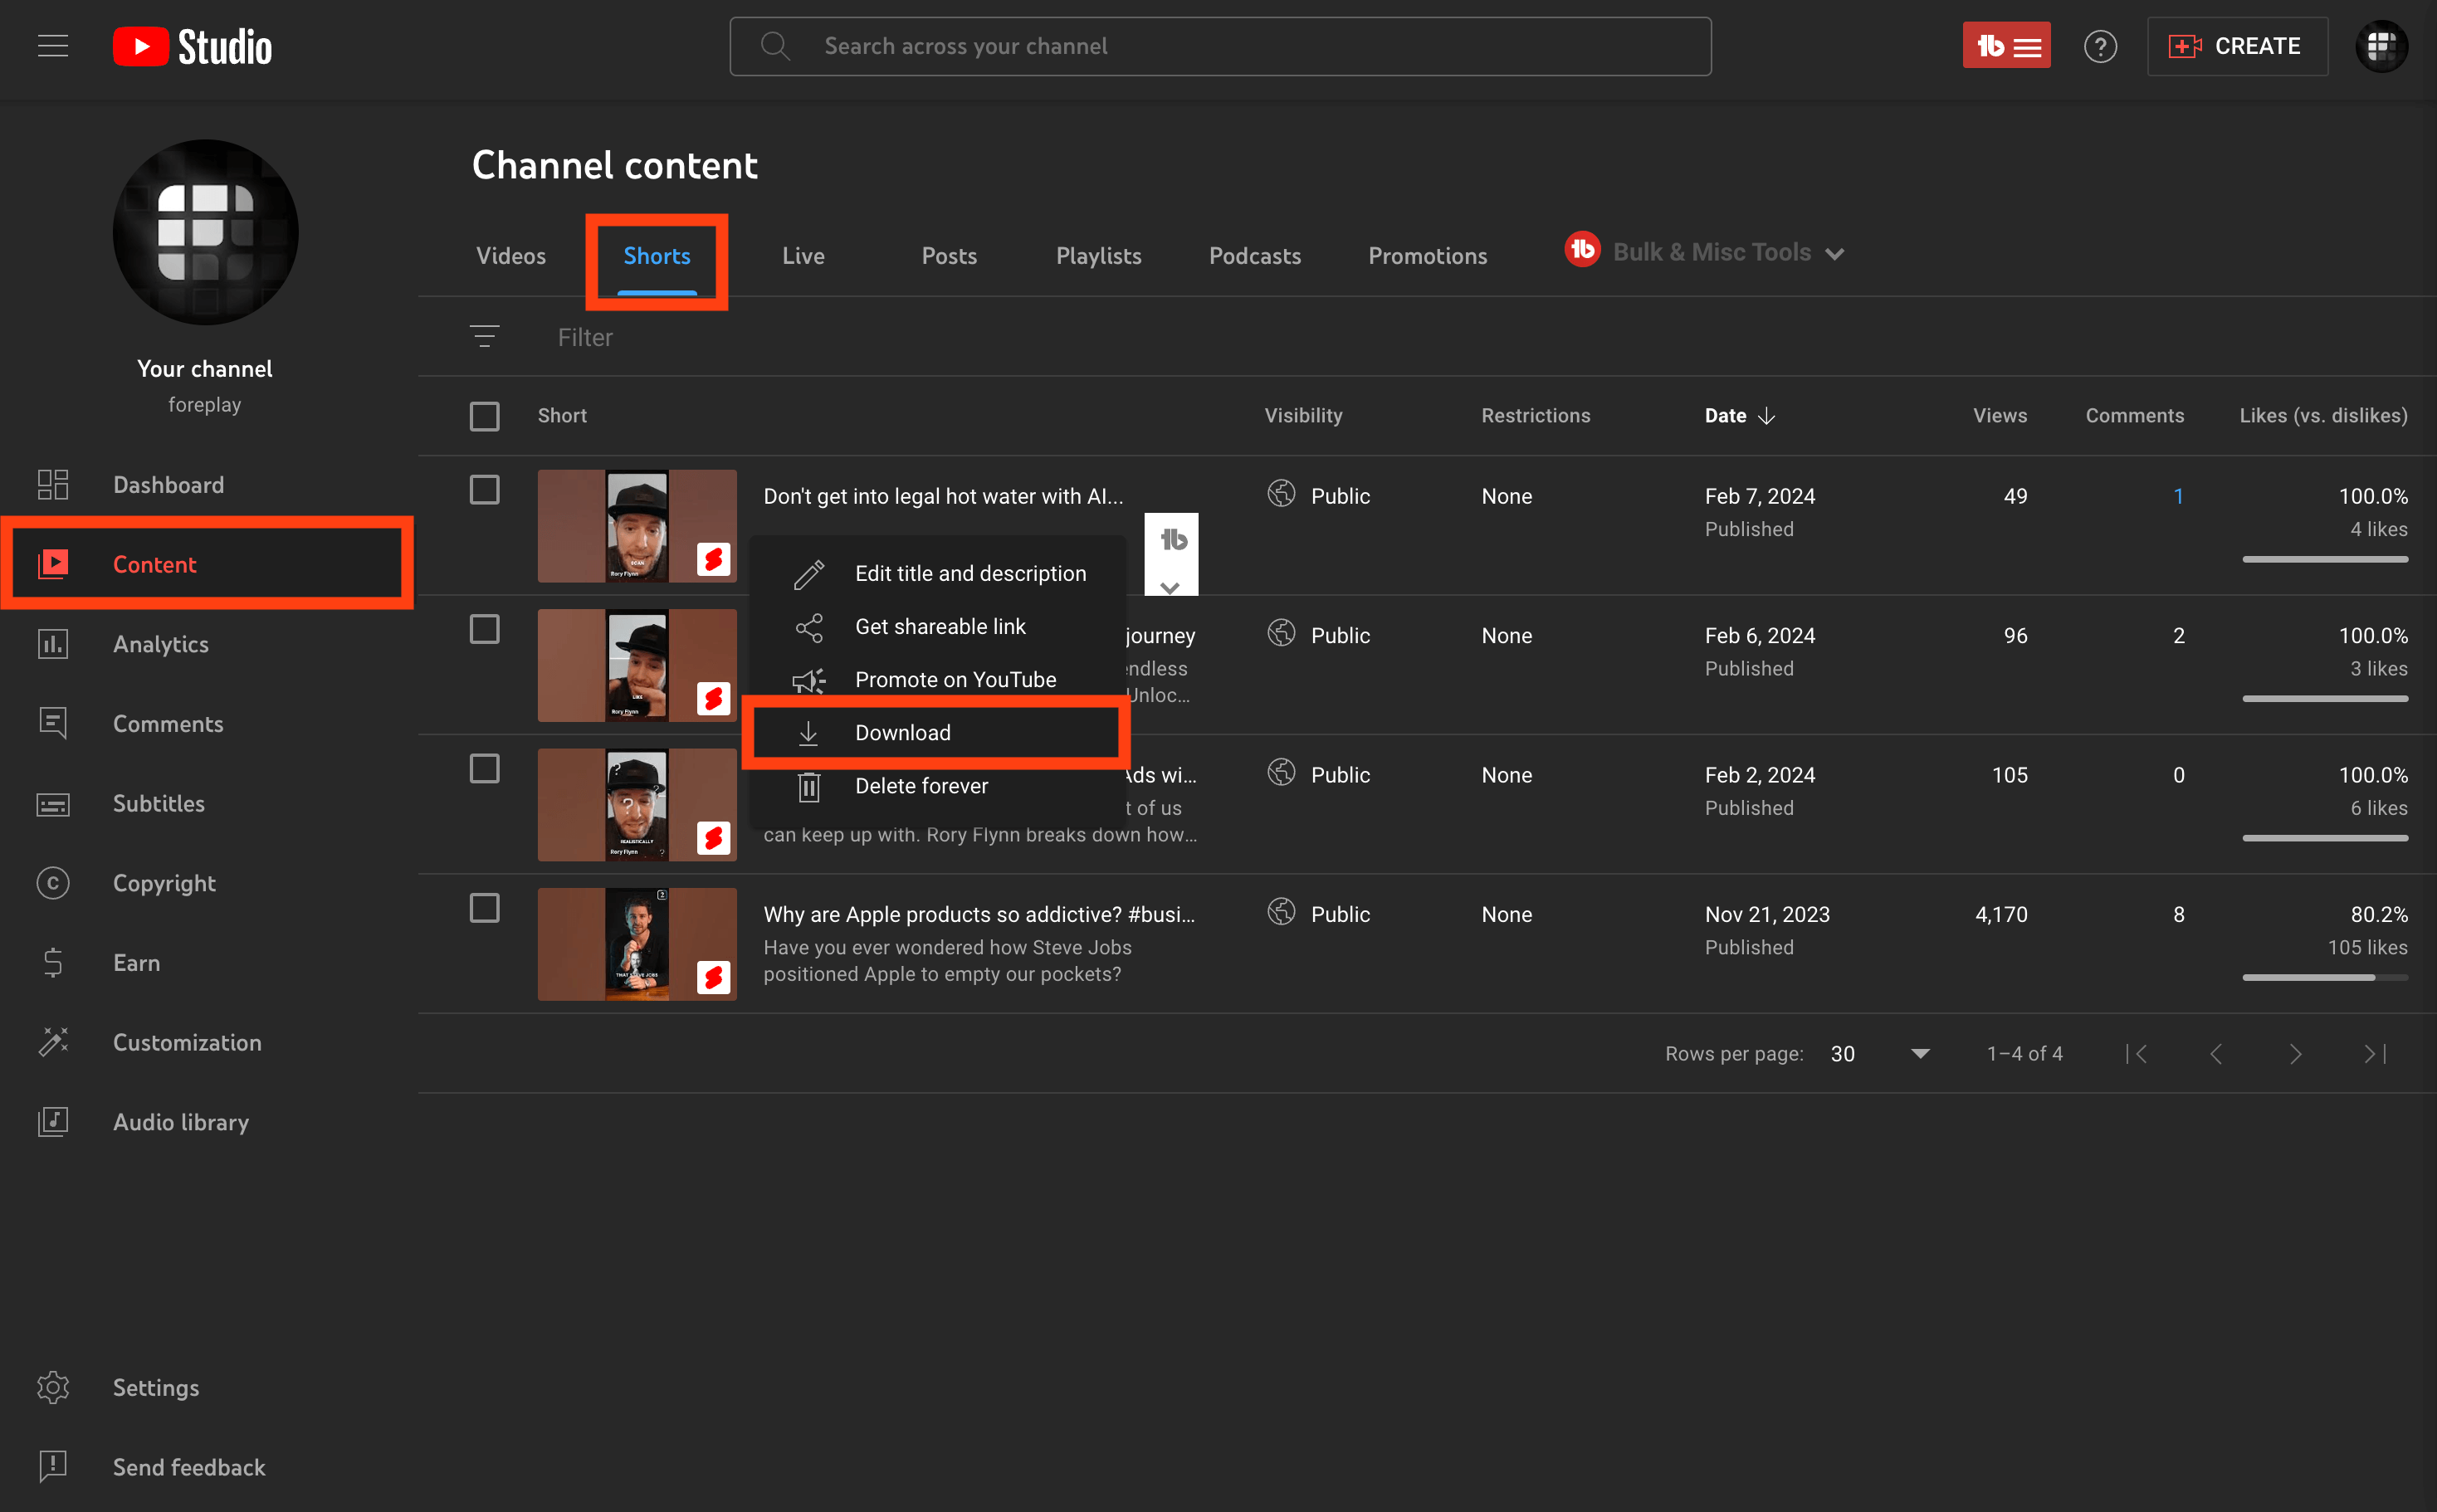The height and width of the screenshot is (1512, 2437).
Task: Switch to the Playlists tab
Action: click(1098, 256)
